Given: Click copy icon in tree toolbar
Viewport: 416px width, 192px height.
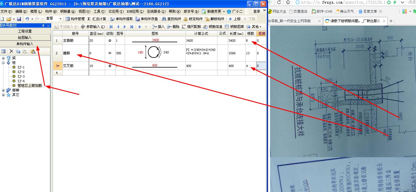Looking at the screenshot, I should 18,51.
